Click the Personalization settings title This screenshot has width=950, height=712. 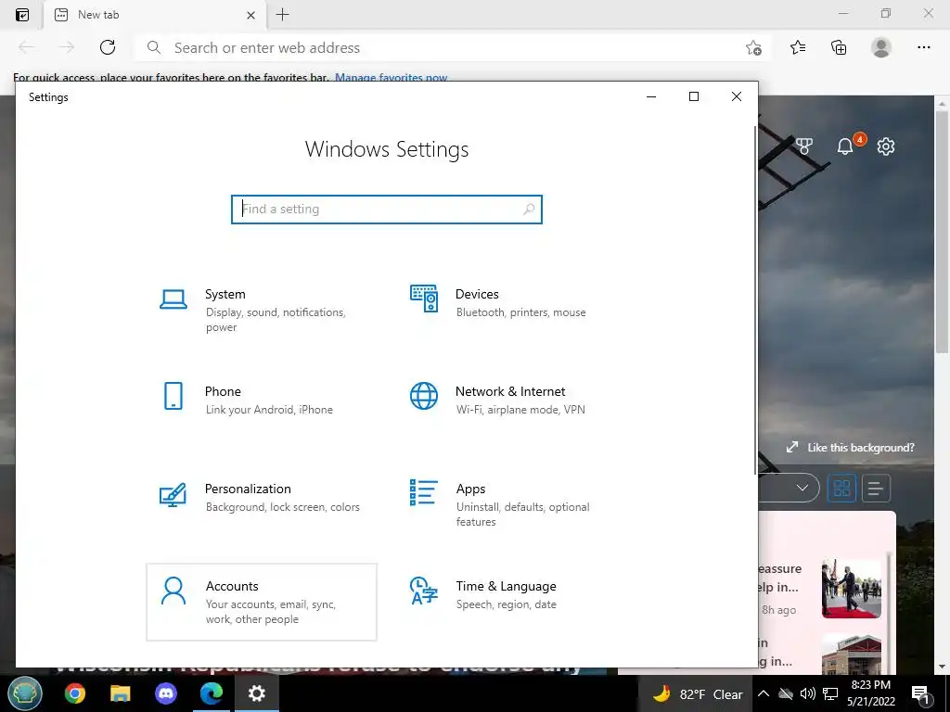tap(248, 489)
